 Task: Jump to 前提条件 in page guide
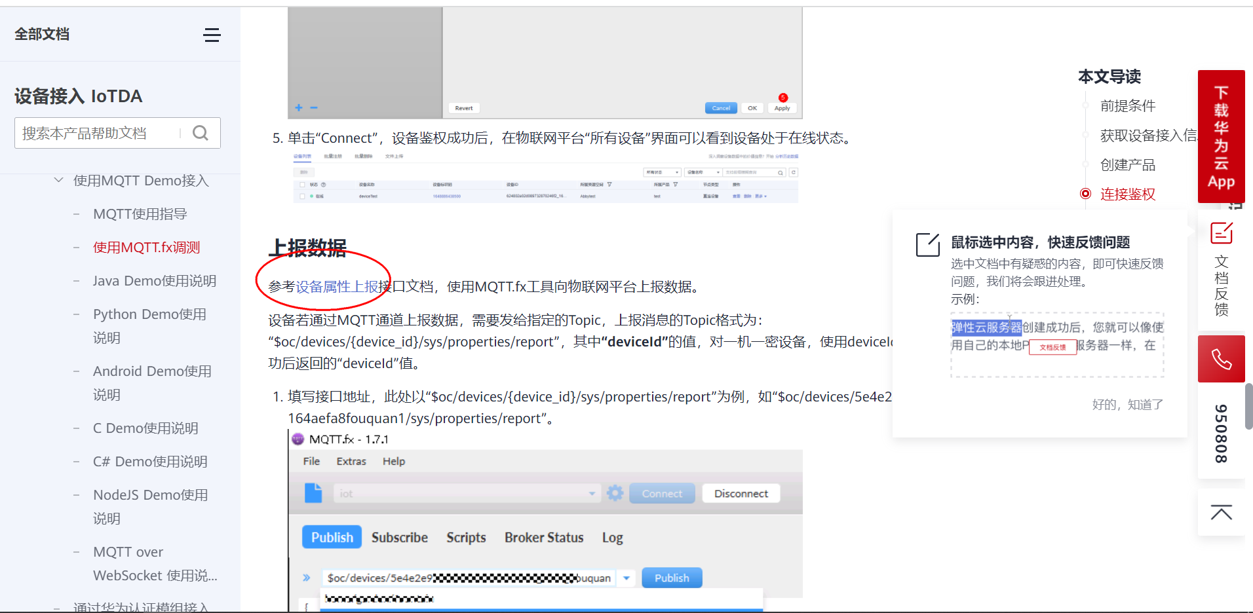[x=1128, y=105]
